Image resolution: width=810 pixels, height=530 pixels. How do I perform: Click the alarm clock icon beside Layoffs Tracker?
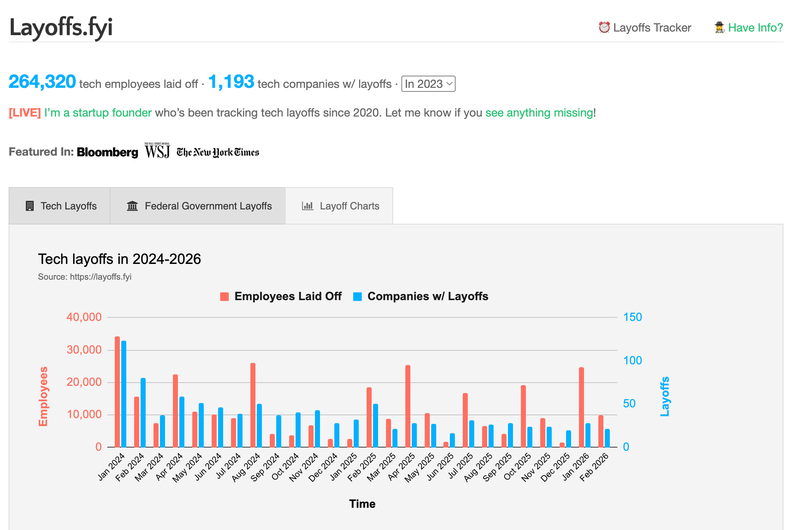[604, 27]
